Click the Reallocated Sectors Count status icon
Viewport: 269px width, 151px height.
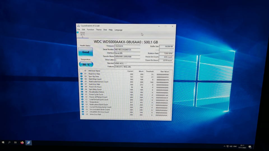tap(82, 81)
